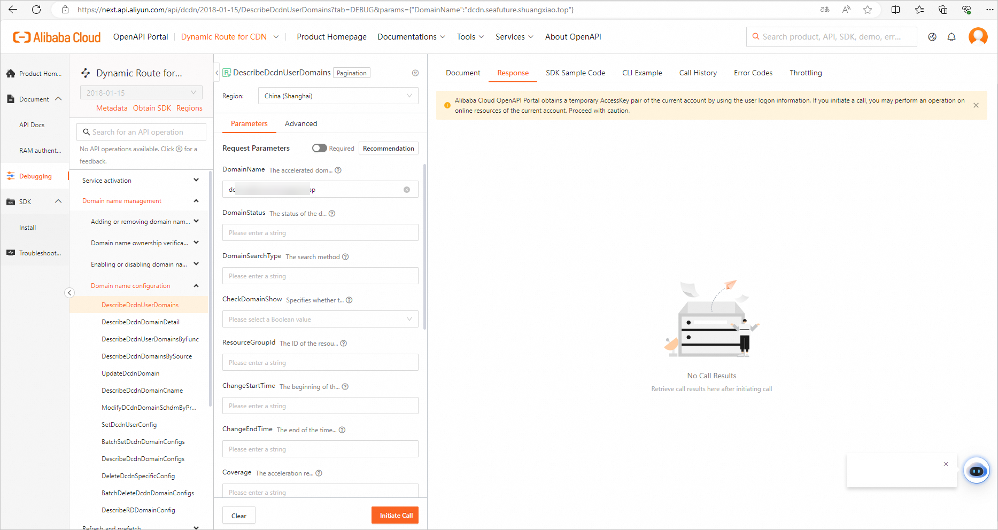Click the DomainName help question icon
The width and height of the screenshot is (998, 530).
338,170
